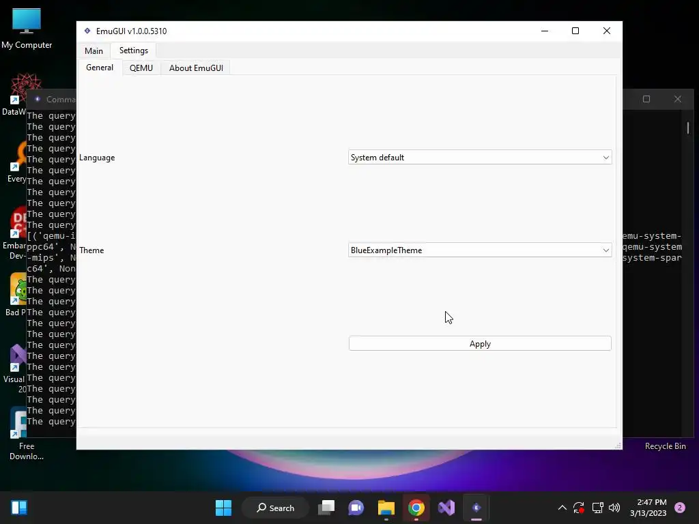Screen dimensions: 699x524
Task: Maximize the EmuGUI window
Action: (575, 31)
